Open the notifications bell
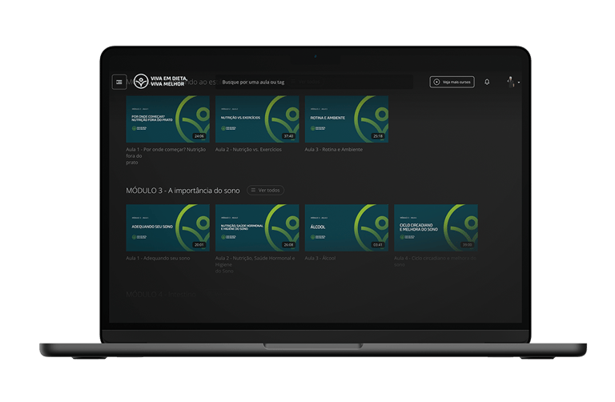This screenshot has height=402, width=615. (x=487, y=82)
